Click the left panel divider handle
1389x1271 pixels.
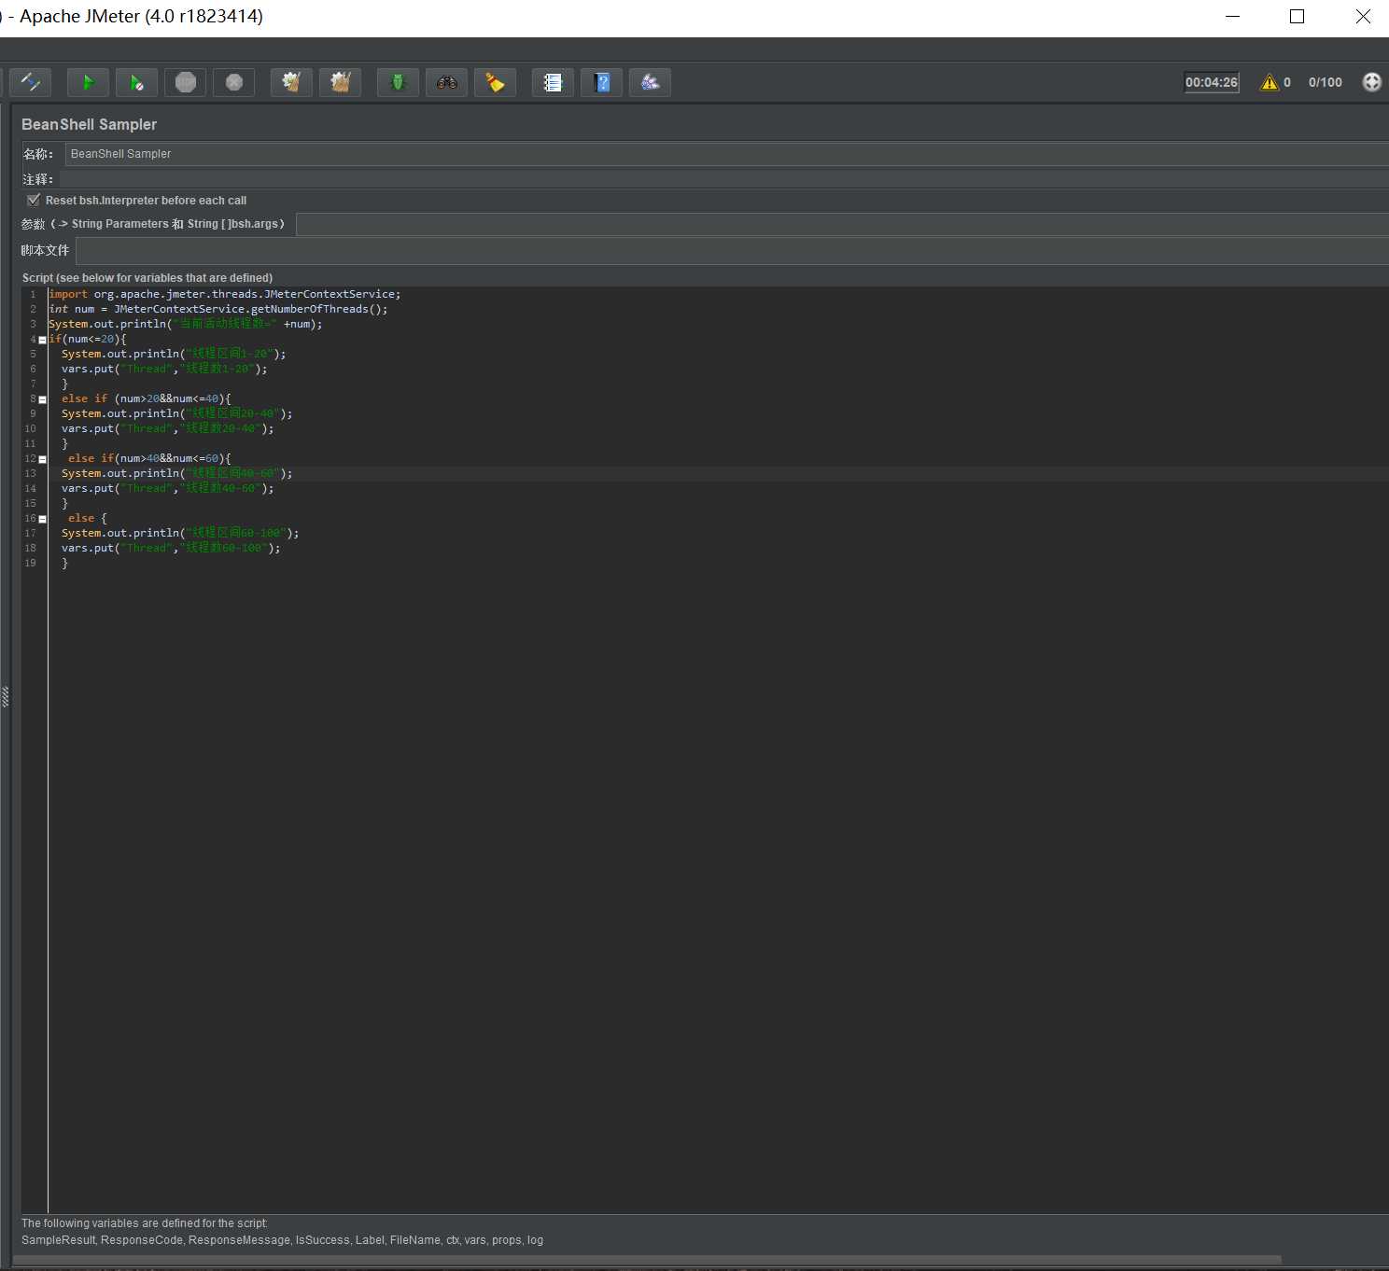pos(5,696)
